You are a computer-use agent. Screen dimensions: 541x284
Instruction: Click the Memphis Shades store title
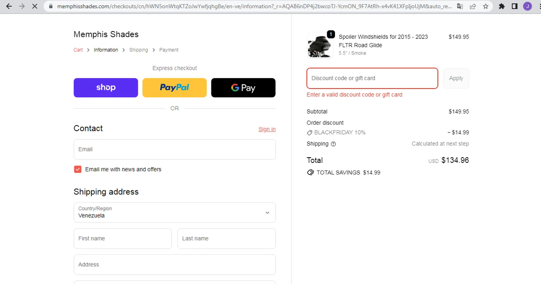tap(106, 34)
